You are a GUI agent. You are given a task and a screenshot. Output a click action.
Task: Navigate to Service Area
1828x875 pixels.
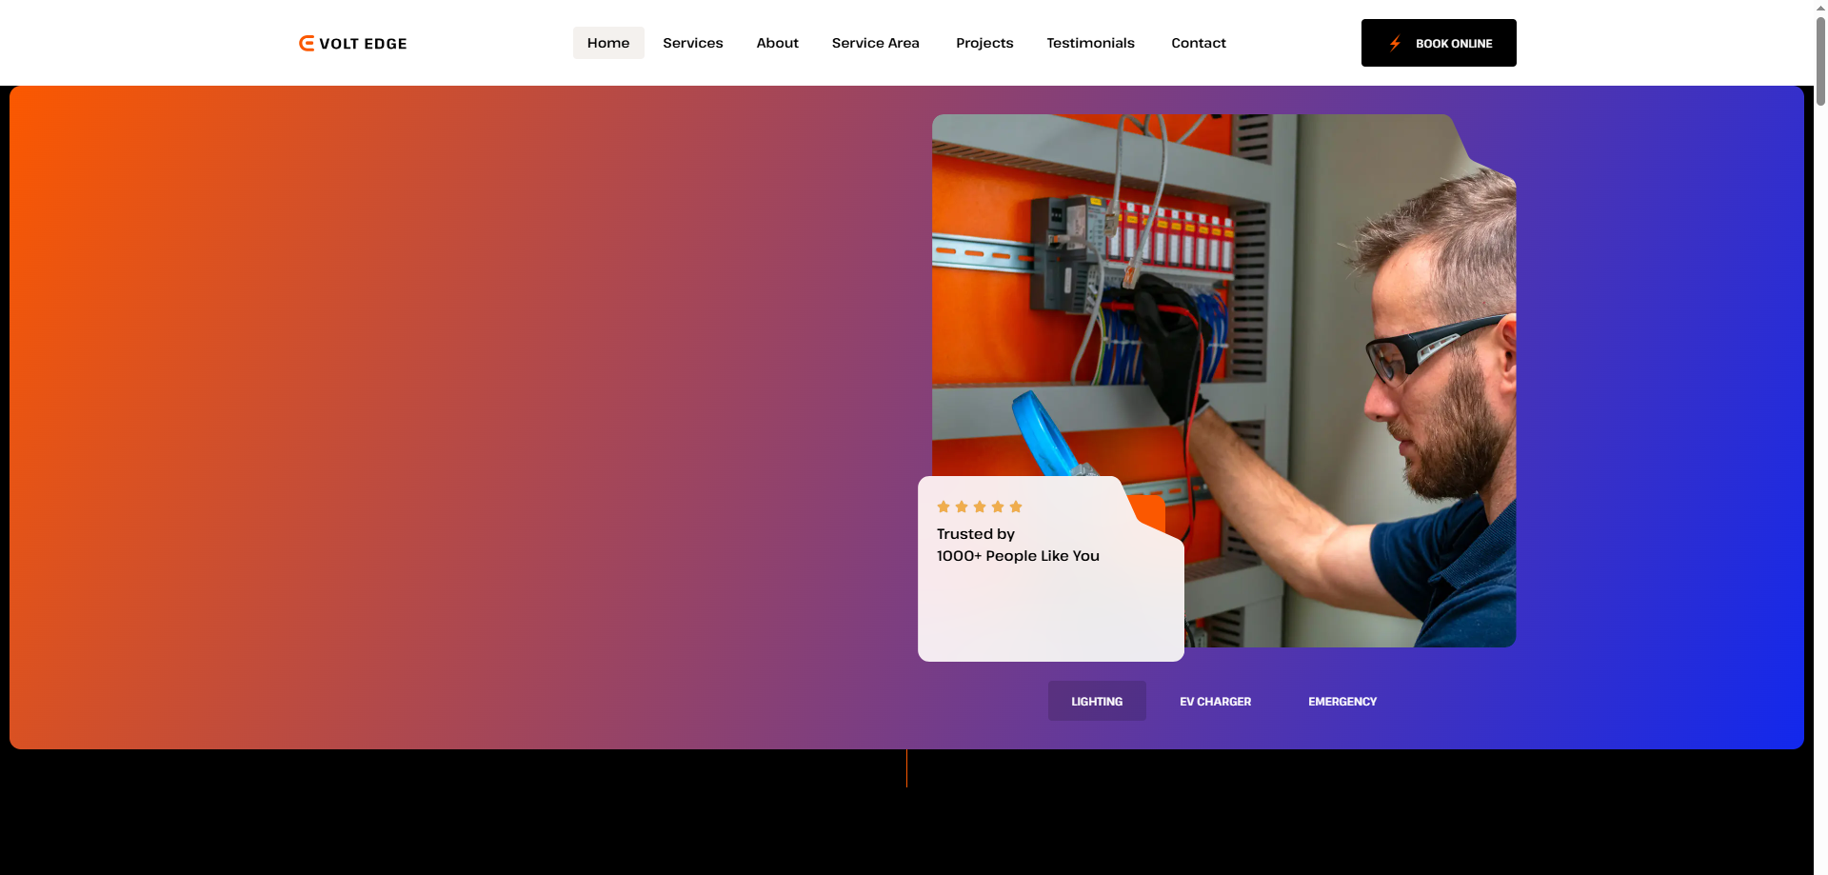875,43
